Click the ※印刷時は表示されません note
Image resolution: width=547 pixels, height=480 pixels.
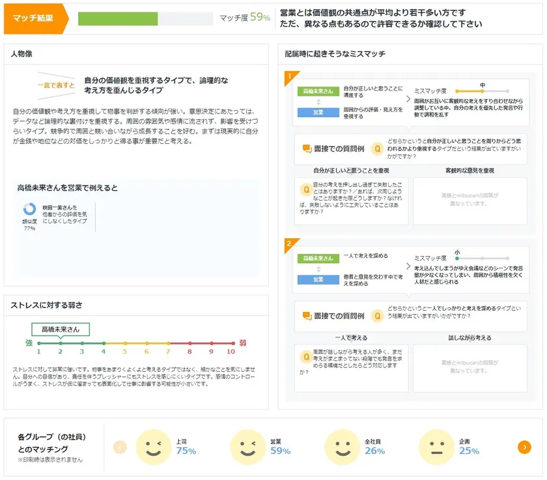click(50, 459)
